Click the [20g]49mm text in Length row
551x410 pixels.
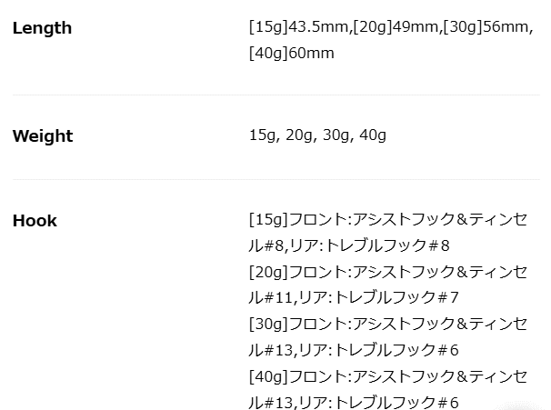(396, 26)
